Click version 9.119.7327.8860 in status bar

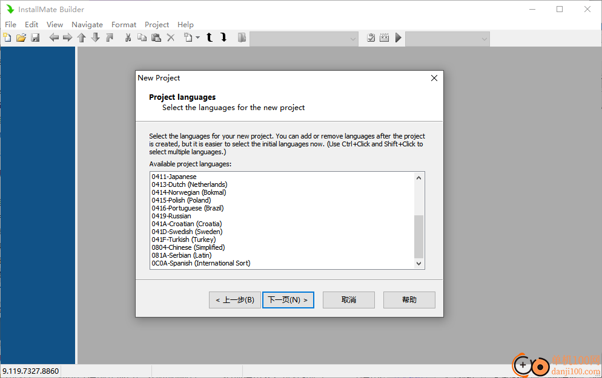(31, 371)
